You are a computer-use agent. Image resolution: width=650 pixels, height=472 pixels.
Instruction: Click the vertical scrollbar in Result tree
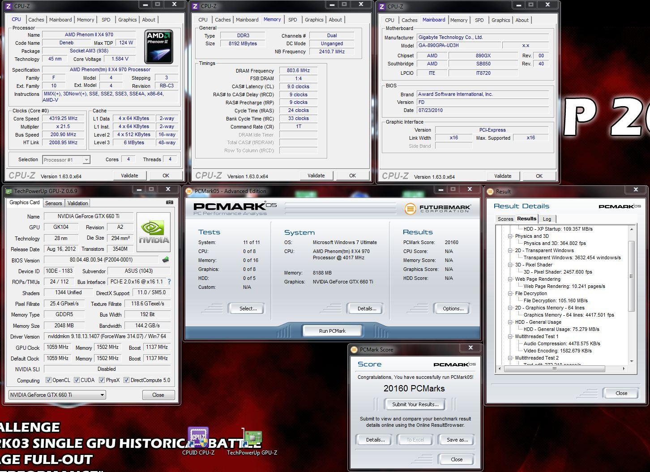coord(632,276)
